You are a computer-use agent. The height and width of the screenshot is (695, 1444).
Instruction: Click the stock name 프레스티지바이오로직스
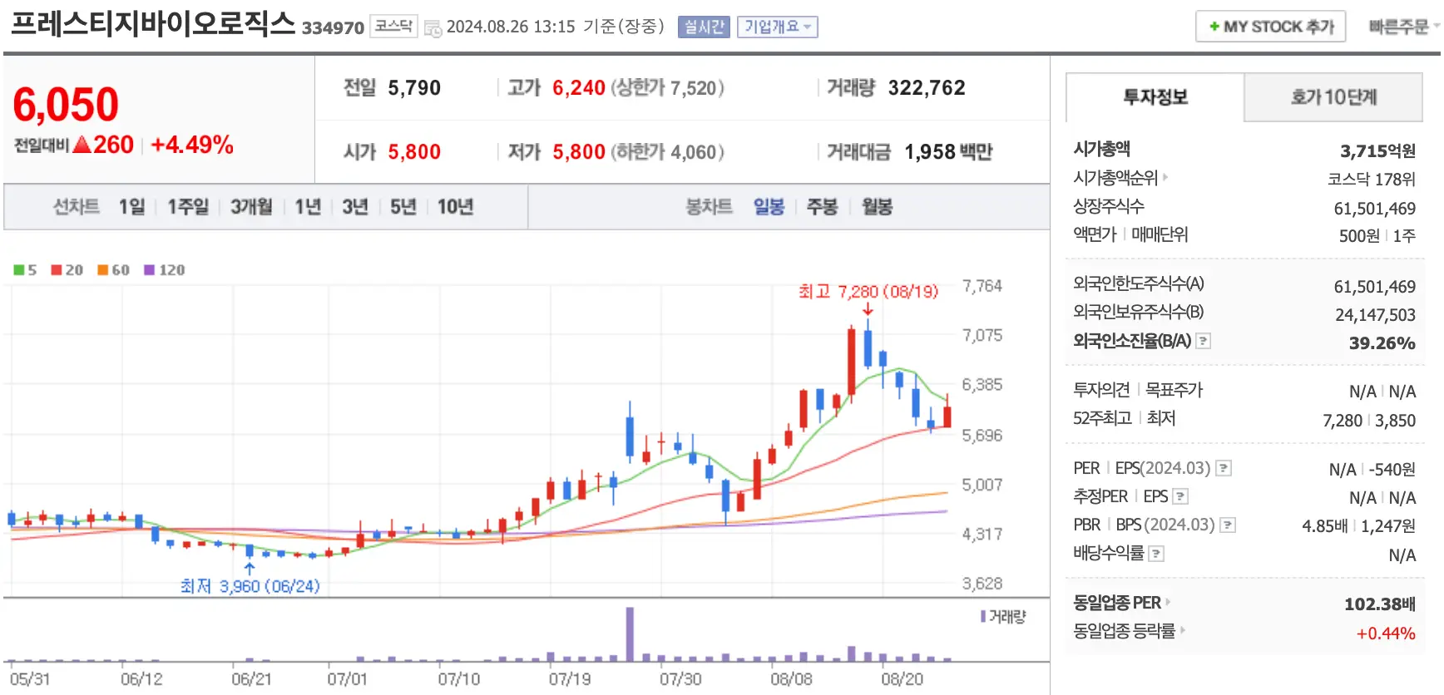point(153,22)
